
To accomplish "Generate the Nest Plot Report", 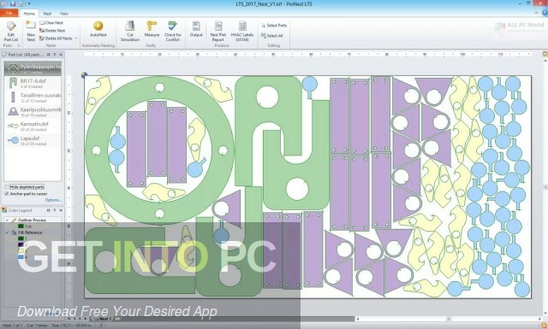I will [218, 32].
